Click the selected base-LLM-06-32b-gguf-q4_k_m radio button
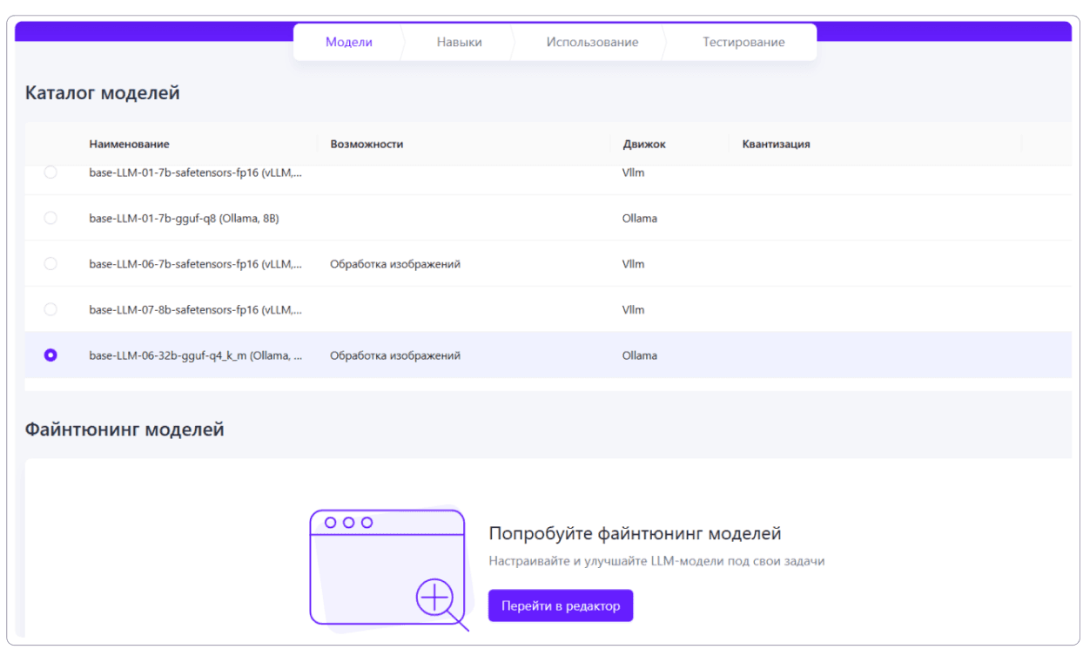The height and width of the screenshot is (656, 1083). (50, 355)
